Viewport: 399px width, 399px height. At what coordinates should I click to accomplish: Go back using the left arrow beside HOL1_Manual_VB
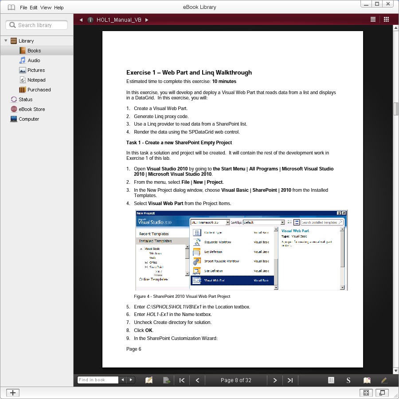coord(81,20)
